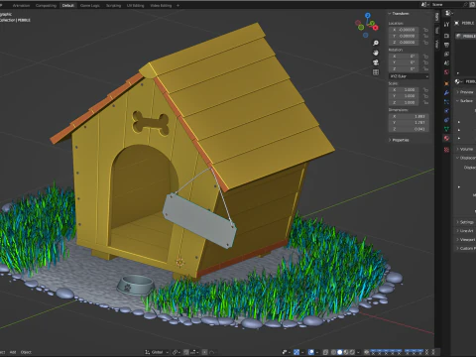476x357 pixels.
Task: Toggle lock for Scale X
Action: [x=425, y=89]
